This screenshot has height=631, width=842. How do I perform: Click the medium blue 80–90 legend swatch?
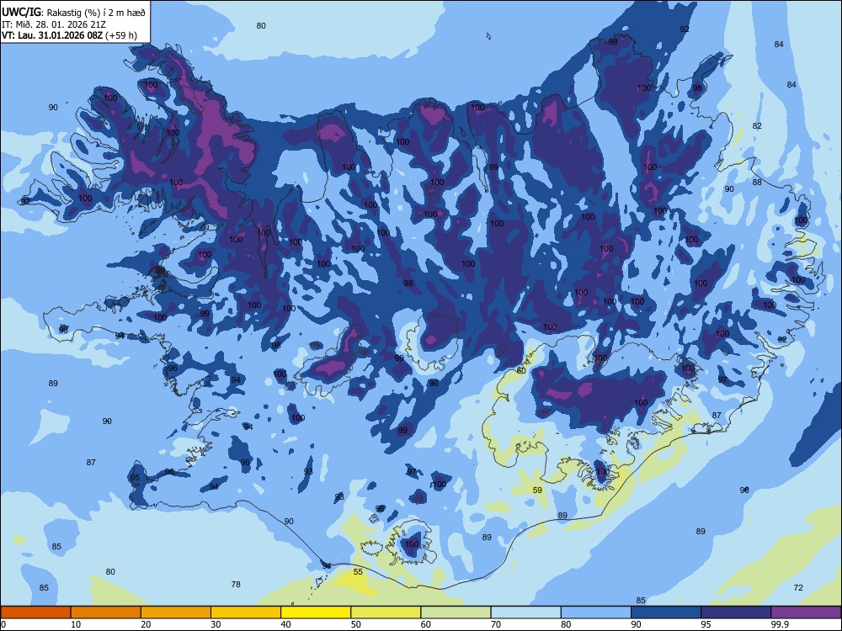596,612
